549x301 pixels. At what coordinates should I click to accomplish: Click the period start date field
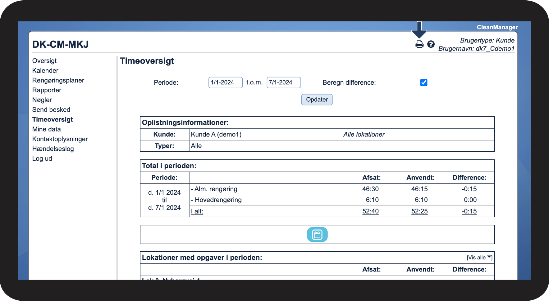point(225,82)
